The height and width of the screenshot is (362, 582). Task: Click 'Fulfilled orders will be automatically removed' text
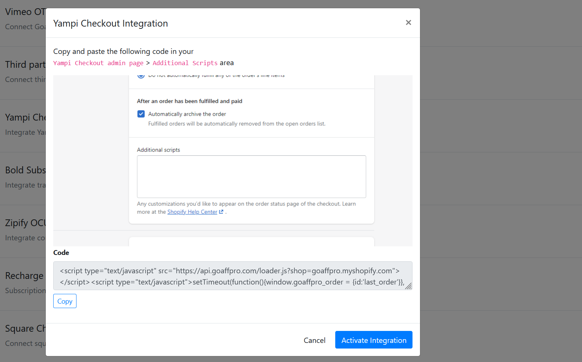pyautogui.click(x=237, y=124)
